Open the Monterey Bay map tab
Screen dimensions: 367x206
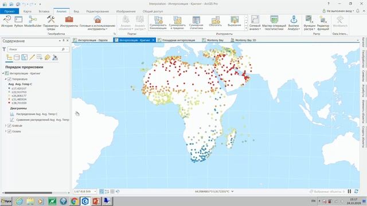(x=215, y=40)
